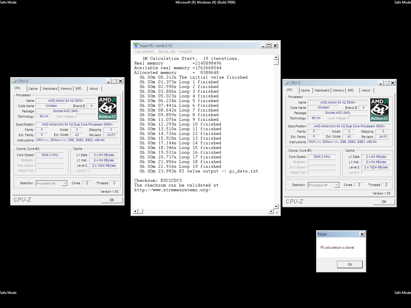Click Core Speed value in left CPU-Z

coord(50,155)
